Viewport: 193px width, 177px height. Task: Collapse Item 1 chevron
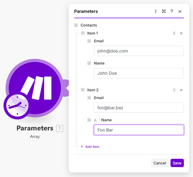pyautogui.click(x=83, y=33)
